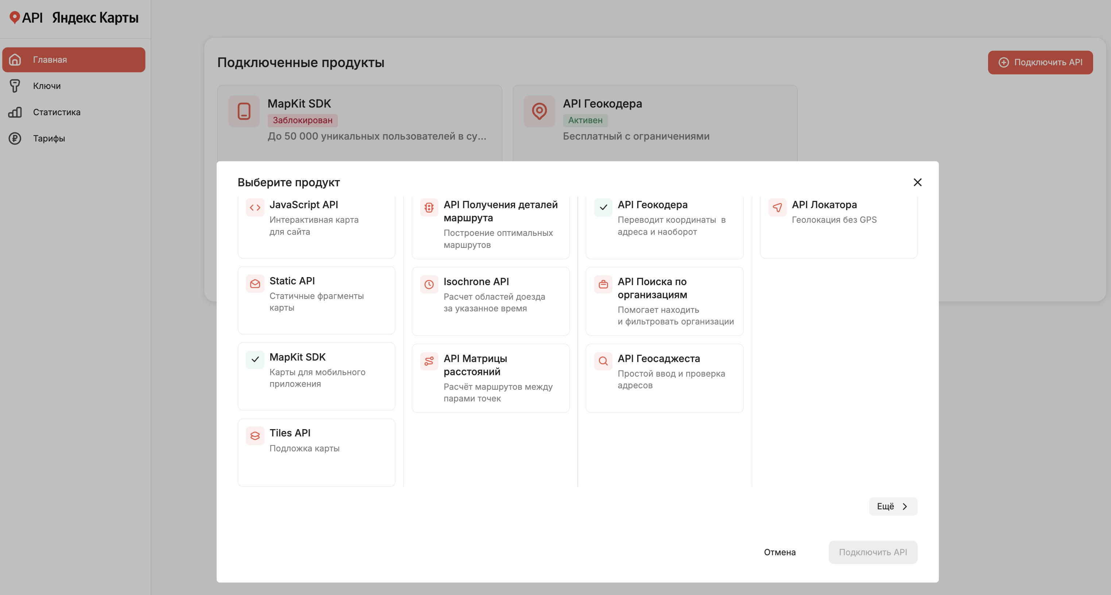Click the API Матрицы расстояний route icon
Screen dimensions: 1111x595
(x=429, y=361)
